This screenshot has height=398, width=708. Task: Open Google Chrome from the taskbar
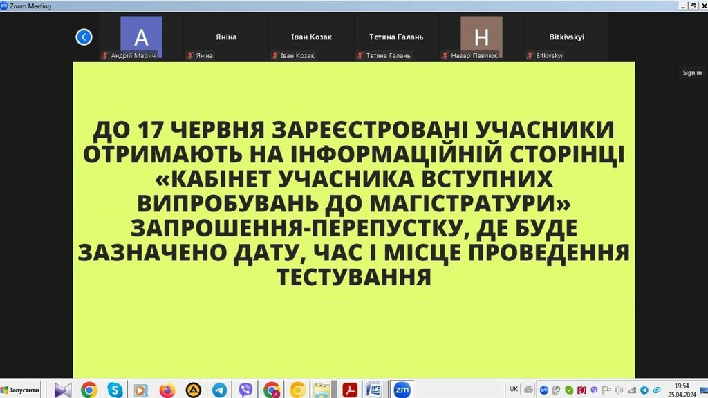88,390
